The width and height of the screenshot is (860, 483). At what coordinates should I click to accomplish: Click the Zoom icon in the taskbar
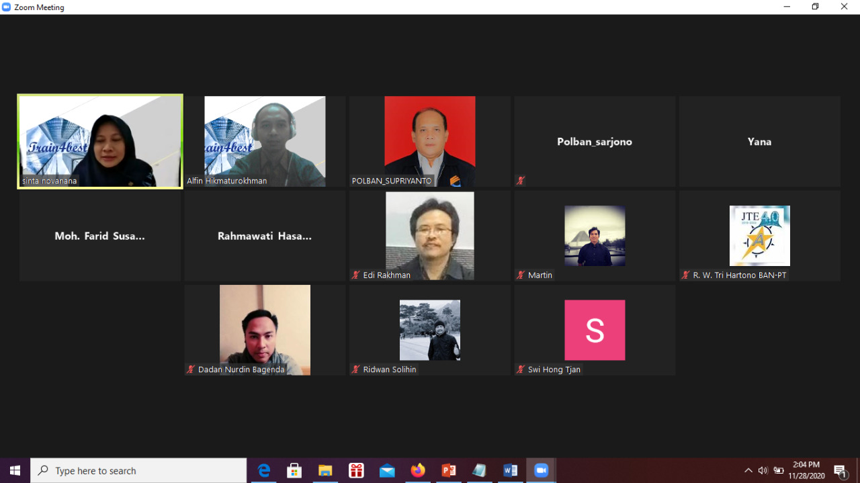pos(541,470)
